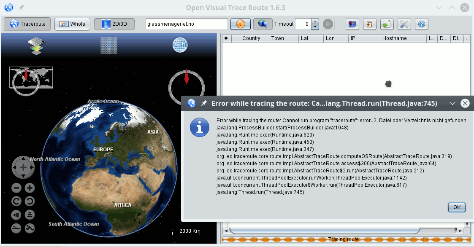
Task: Sort the table by the Hostname column
Action: point(403,38)
